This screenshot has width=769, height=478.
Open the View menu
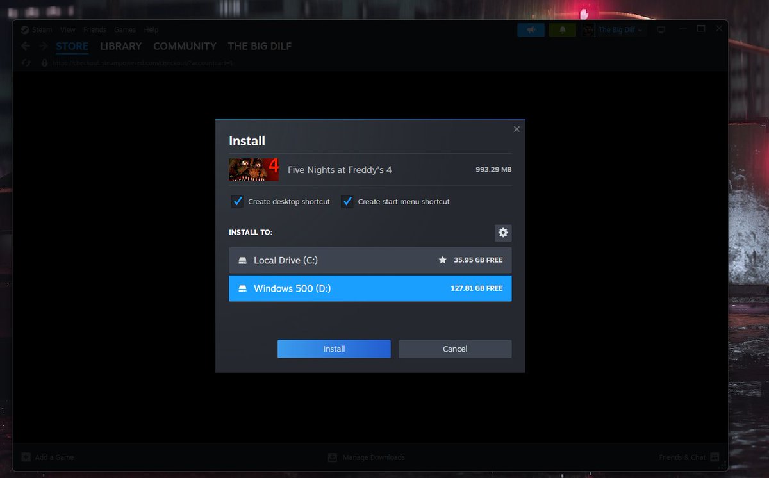pyautogui.click(x=68, y=29)
